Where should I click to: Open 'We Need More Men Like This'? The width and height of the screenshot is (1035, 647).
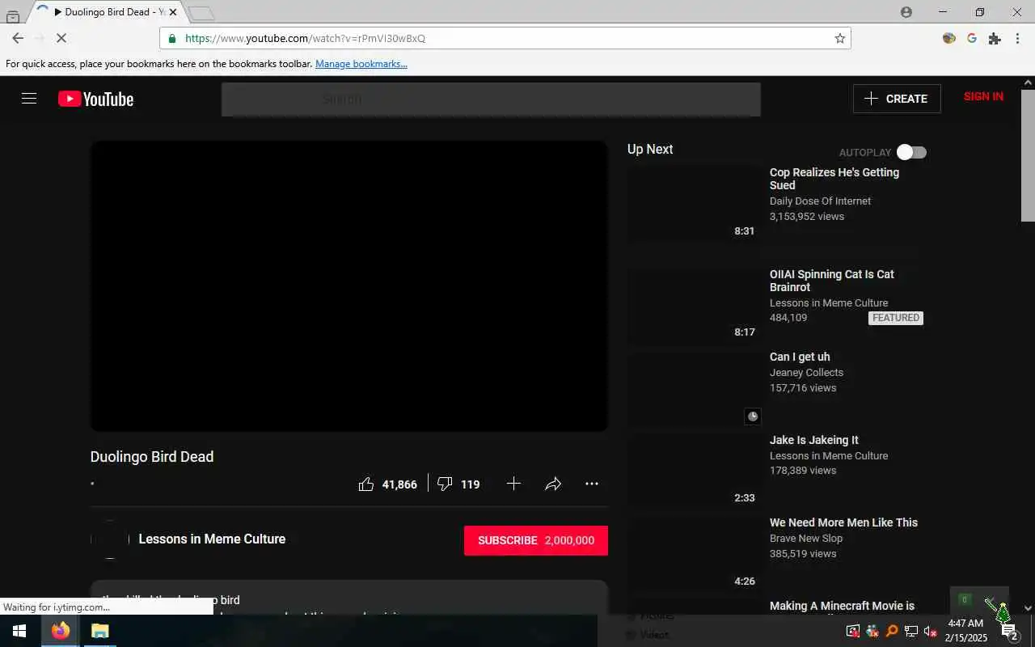click(x=843, y=522)
